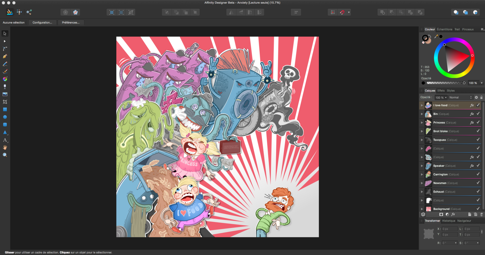Open the Navigateur panel tab
485x255 pixels.
(464, 221)
